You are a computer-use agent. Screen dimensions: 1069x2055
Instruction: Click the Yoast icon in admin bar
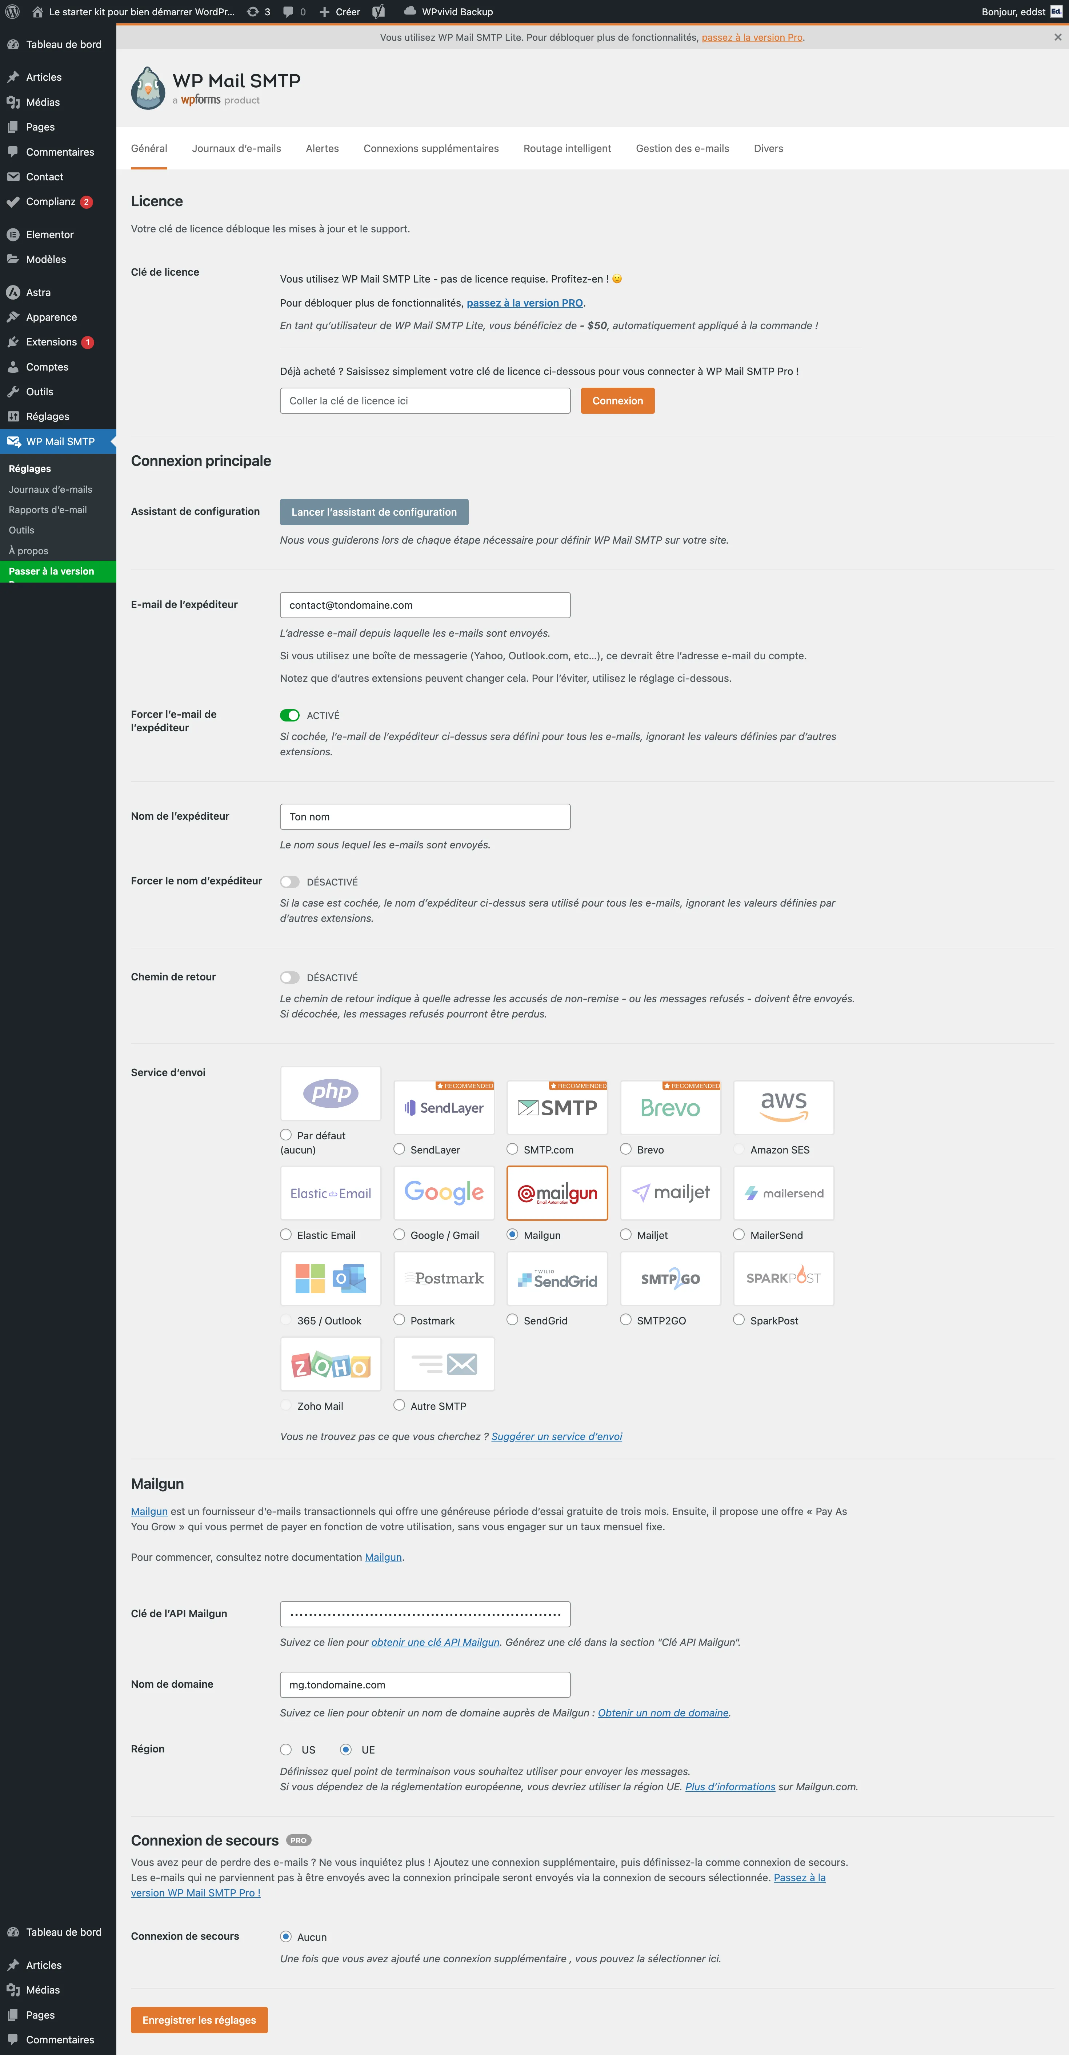coord(379,12)
